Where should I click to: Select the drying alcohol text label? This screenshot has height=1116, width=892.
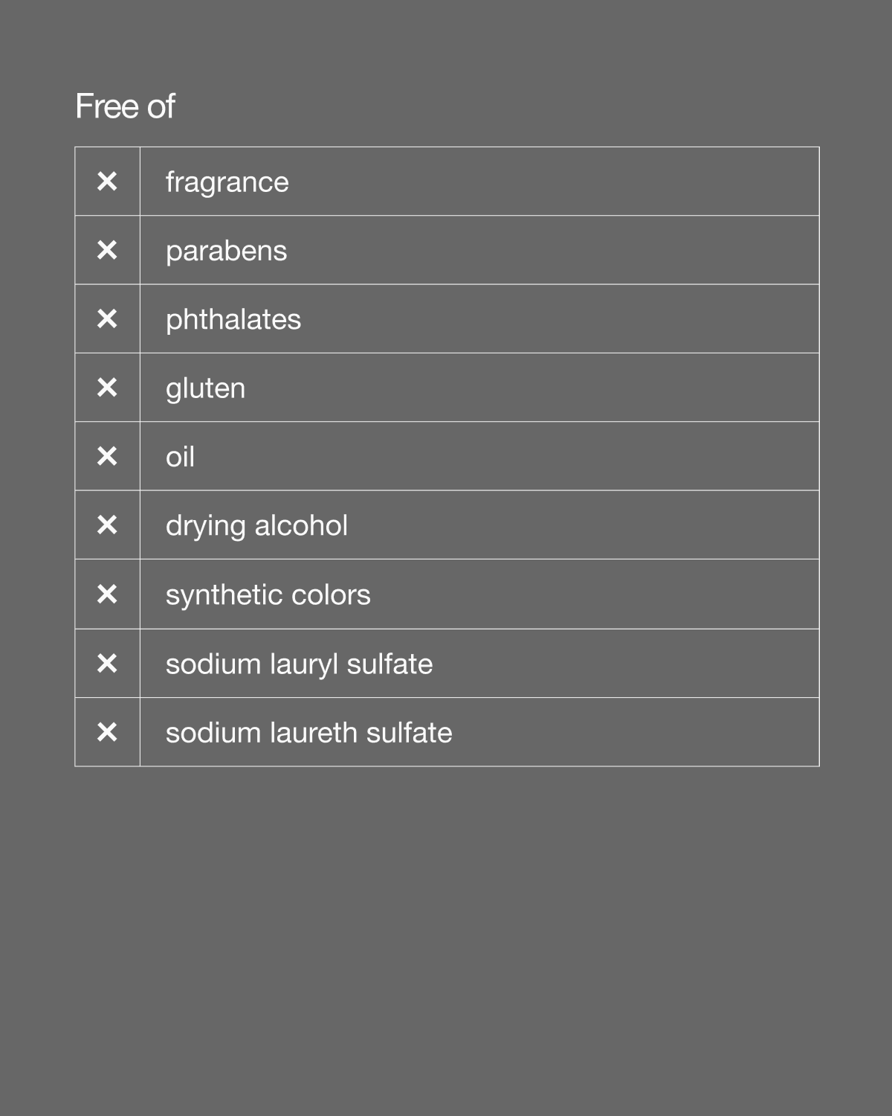point(256,526)
